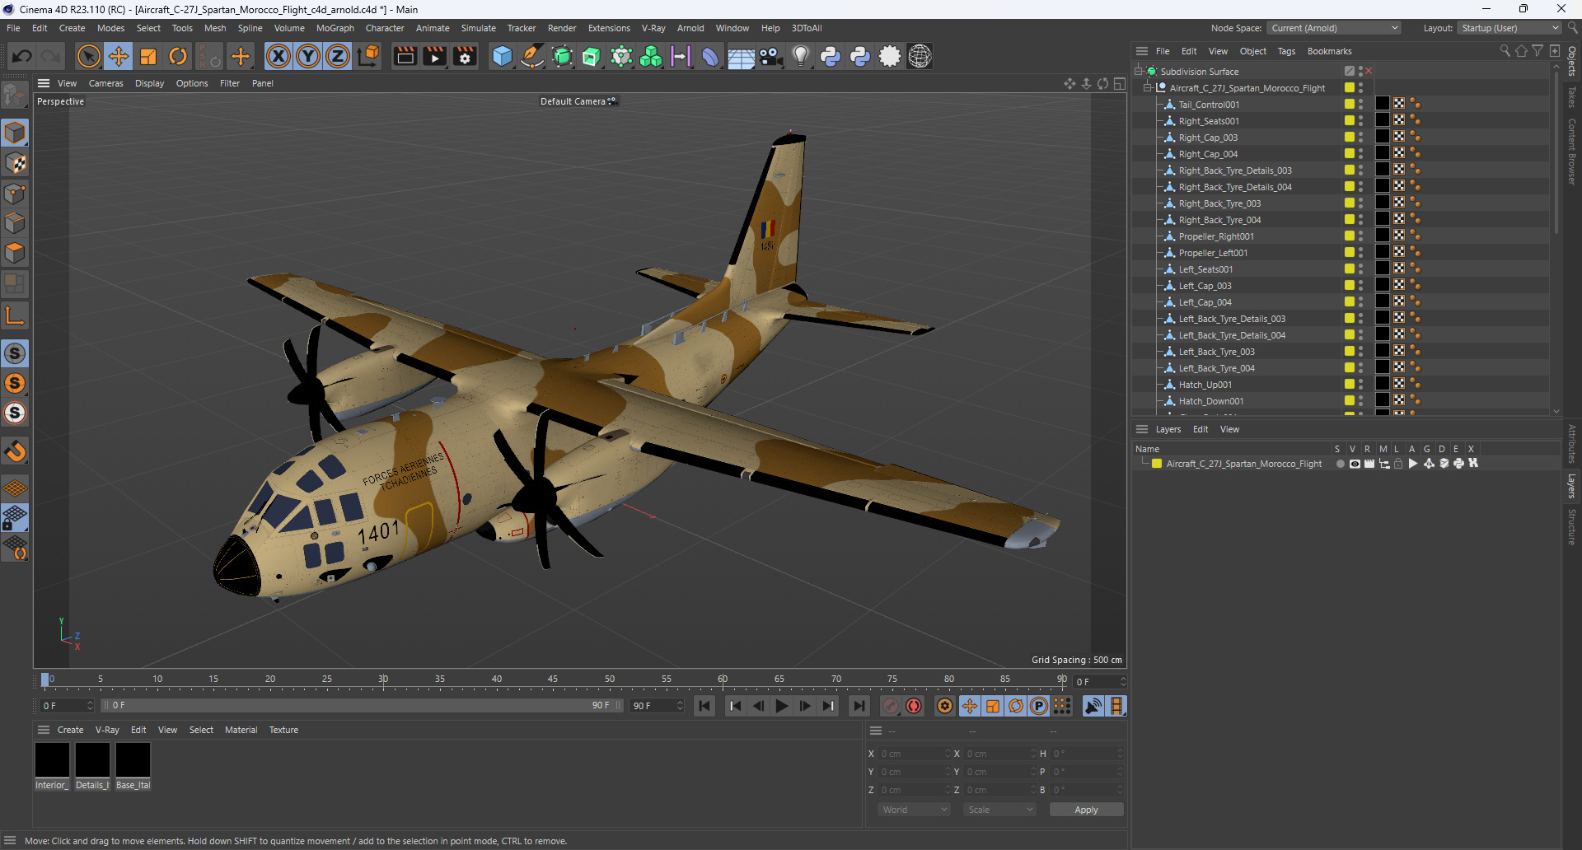Screen dimensions: 1582x850
Task: Click yellow layer color of Hatch_Up001
Action: pyautogui.click(x=1350, y=384)
